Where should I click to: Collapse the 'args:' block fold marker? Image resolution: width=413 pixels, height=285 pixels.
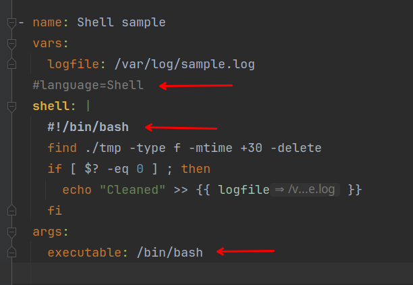coord(12,232)
